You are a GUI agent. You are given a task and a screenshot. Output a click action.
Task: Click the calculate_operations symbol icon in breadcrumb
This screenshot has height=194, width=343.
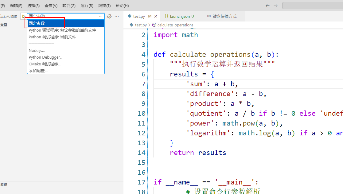coord(154,25)
